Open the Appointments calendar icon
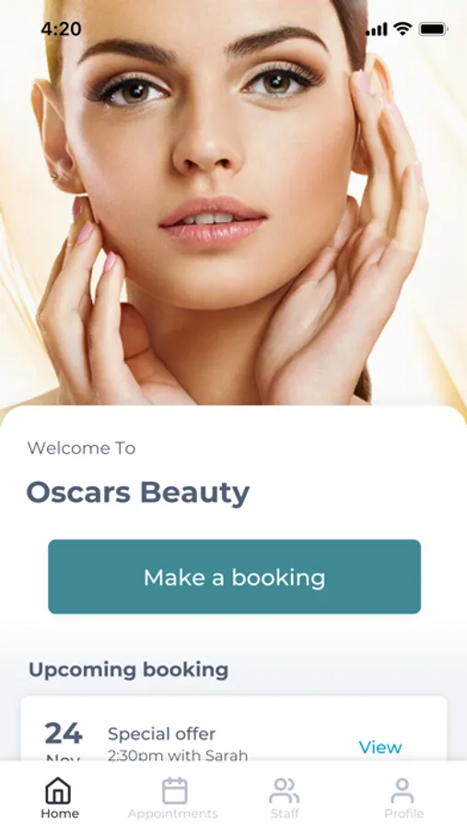The width and height of the screenshot is (467, 829). pyautogui.click(x=174, y=790)
